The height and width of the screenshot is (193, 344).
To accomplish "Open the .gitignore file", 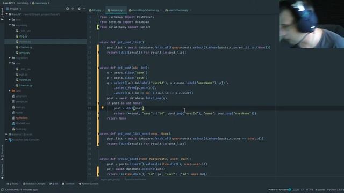I will pyautogui.click(x=19, y=96).
